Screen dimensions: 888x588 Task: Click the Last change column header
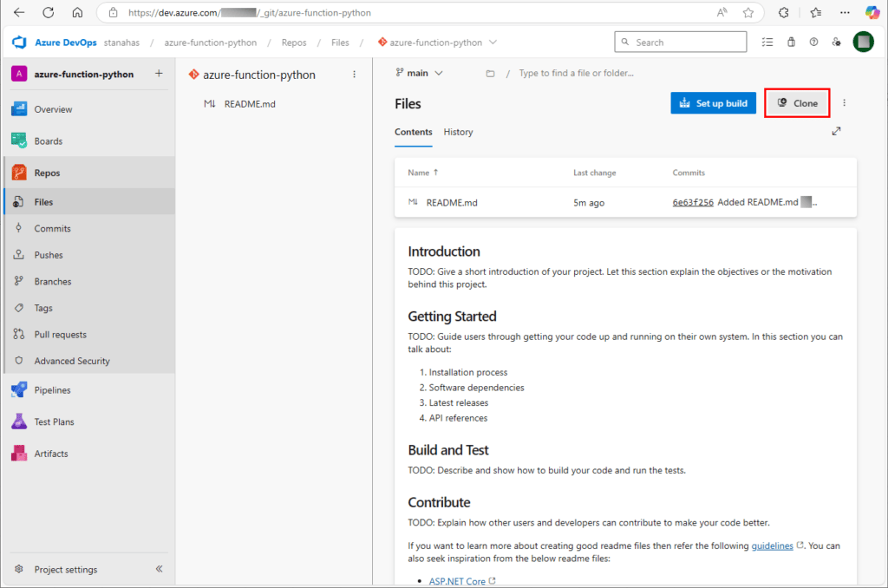pos(595,173)
